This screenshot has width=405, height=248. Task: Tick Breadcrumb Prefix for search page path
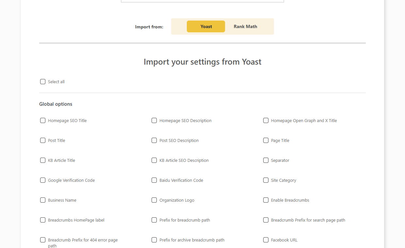[x=266, y=220]
